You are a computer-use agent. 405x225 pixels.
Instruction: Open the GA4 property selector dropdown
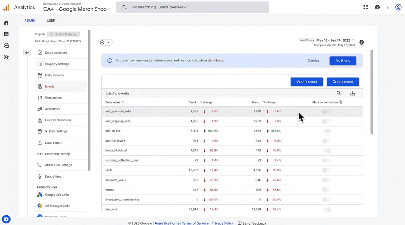point(76,9)
